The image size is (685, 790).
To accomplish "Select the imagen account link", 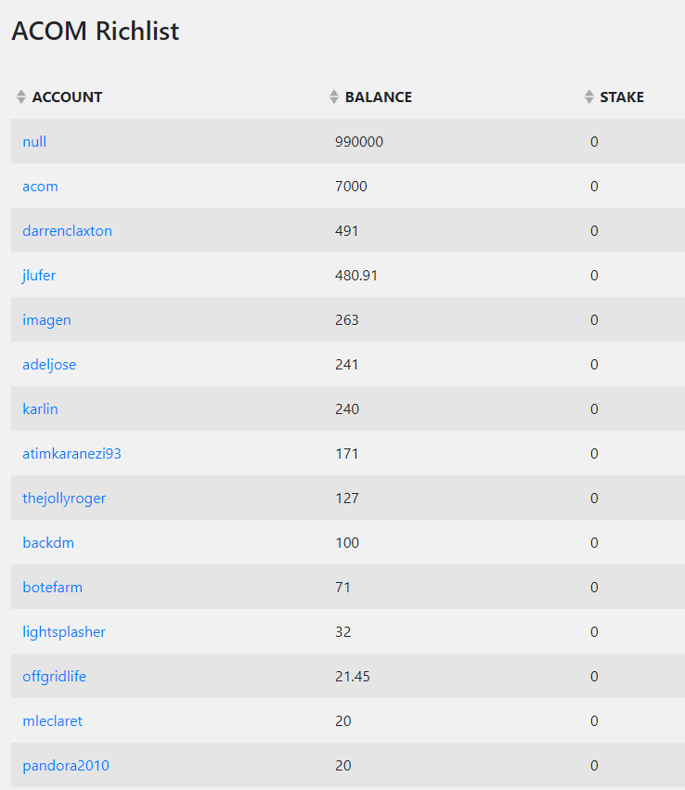I will [46, 320].
